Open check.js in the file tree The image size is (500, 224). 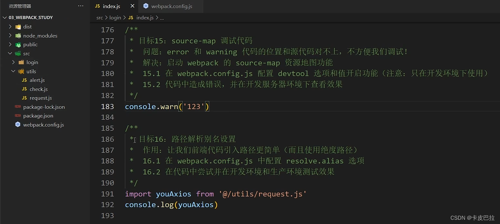pos(38,89)
